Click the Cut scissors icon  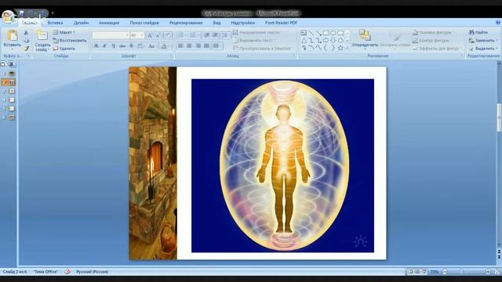click(x=26, y=33)
